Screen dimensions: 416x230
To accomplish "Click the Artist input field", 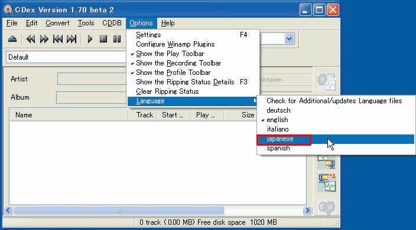I will [92, 79].
